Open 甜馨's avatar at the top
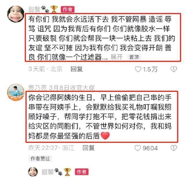 tap(16, 14)
